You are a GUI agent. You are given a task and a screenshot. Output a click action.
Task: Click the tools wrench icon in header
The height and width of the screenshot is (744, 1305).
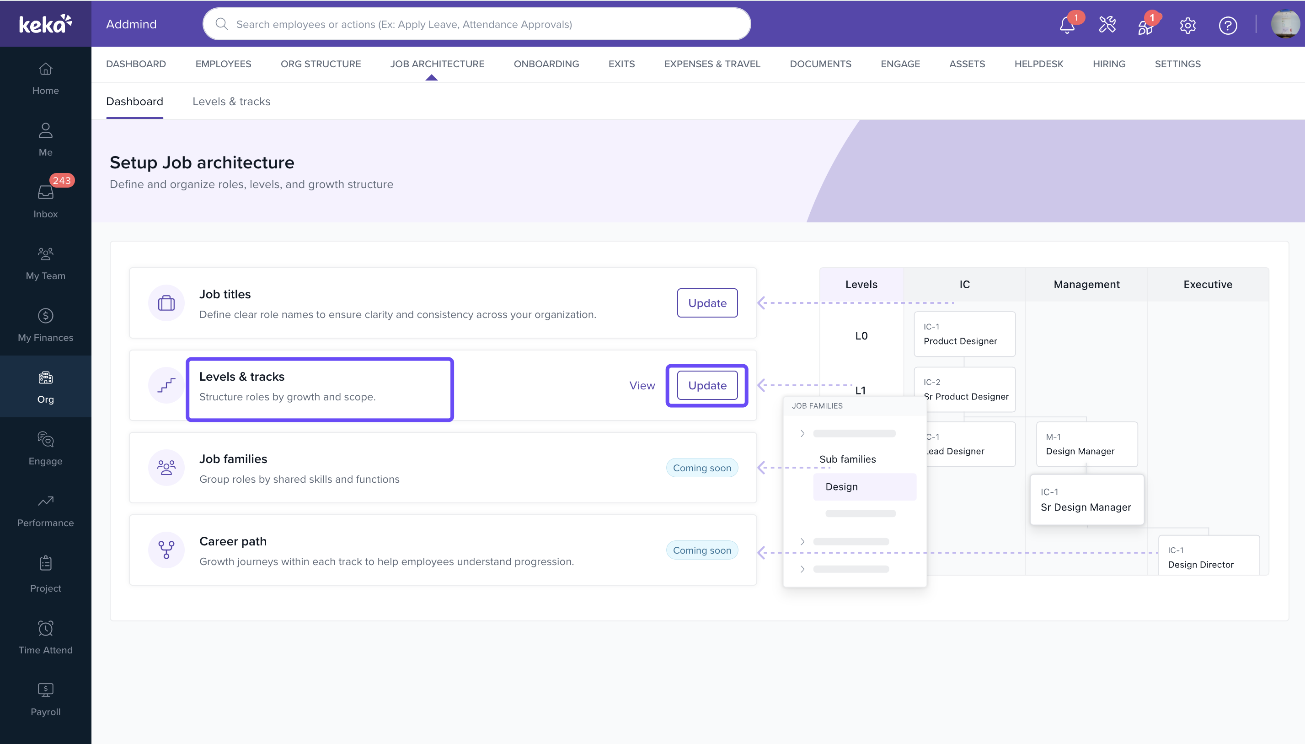point(1107,25)
